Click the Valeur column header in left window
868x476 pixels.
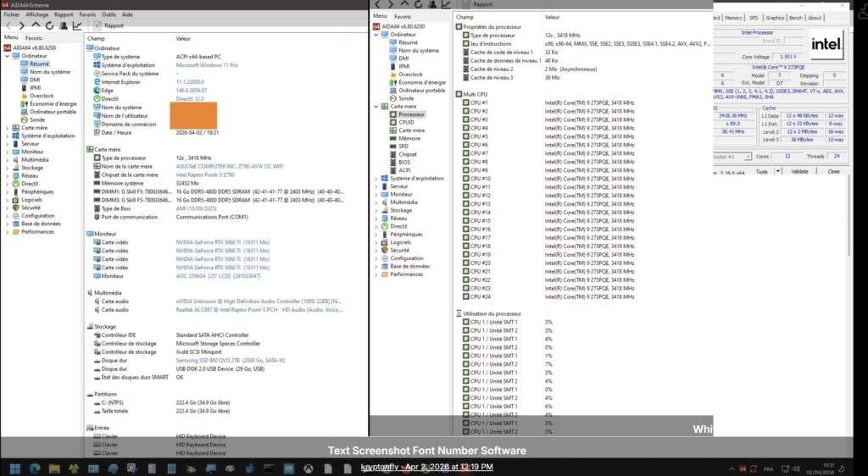(183, 39)
